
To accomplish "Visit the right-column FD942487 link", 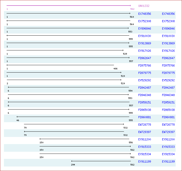I will 168,88.
